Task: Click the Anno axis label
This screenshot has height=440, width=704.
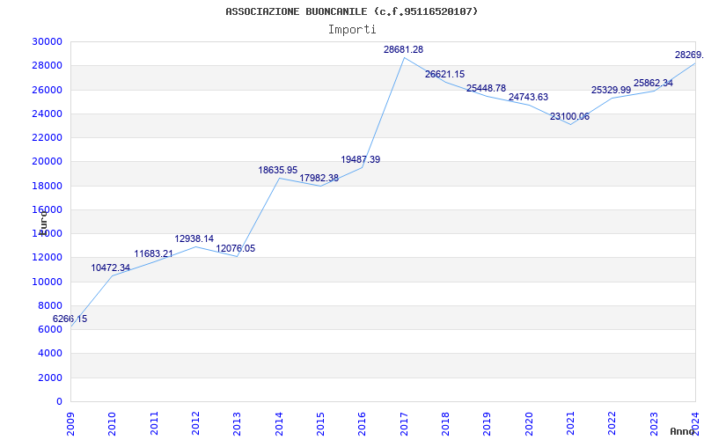Action: tap(683, 431)
